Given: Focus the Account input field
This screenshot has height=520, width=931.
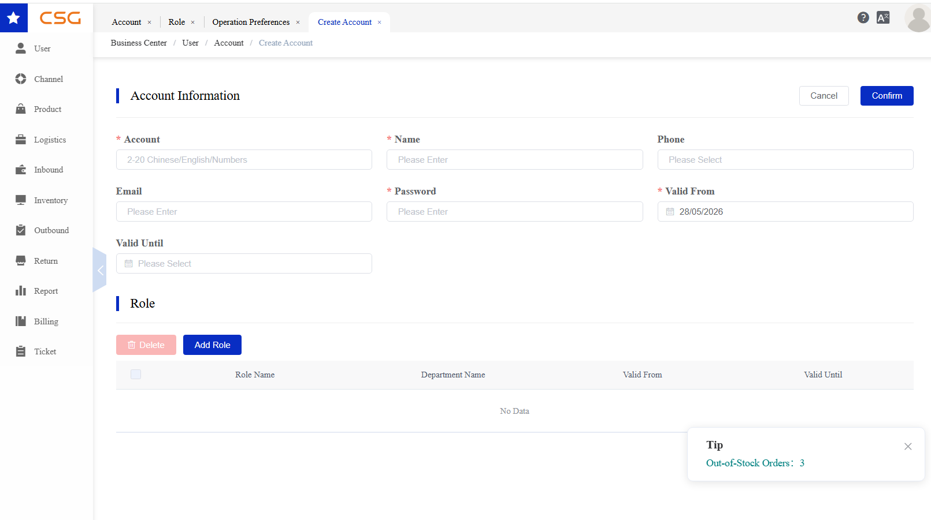Looking at the screenshot, I should pos(244,160).
